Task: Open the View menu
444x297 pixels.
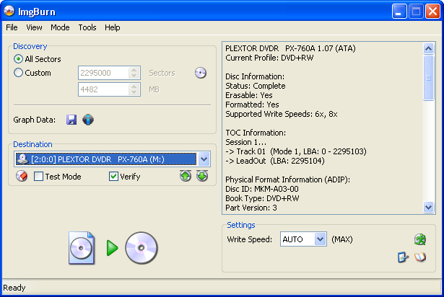Action: [34, 27]
